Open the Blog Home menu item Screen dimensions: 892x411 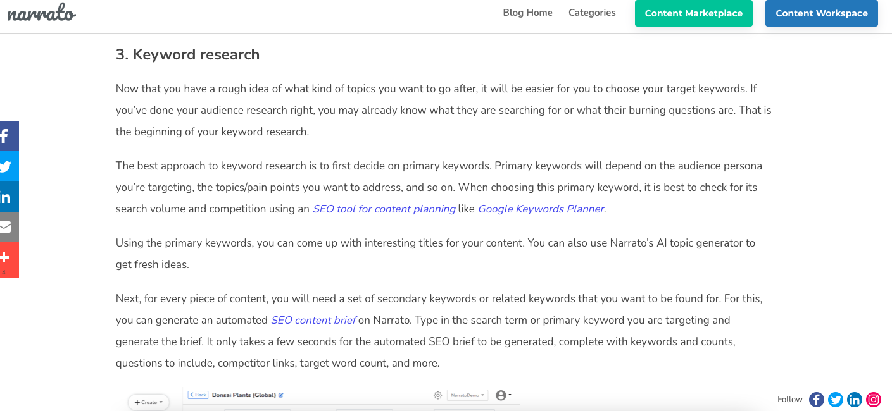tap(527, 13)
